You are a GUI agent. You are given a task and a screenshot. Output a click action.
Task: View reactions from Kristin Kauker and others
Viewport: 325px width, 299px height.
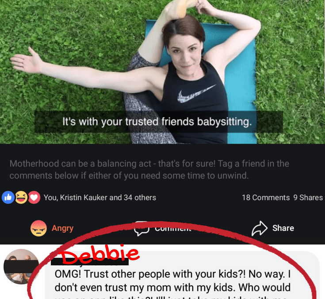coord(99,198)
